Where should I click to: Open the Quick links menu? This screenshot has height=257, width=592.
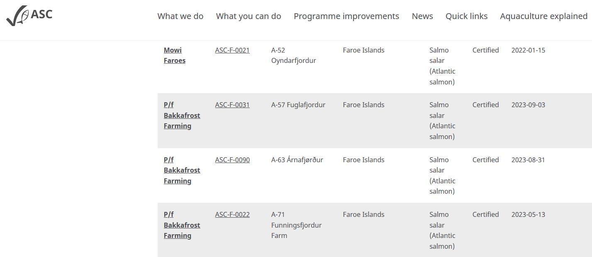tap(466, 16)
